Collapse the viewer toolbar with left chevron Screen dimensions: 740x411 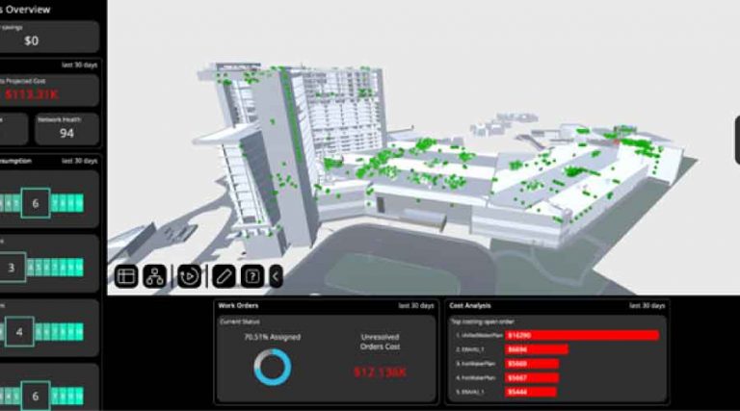pos(276,277)
